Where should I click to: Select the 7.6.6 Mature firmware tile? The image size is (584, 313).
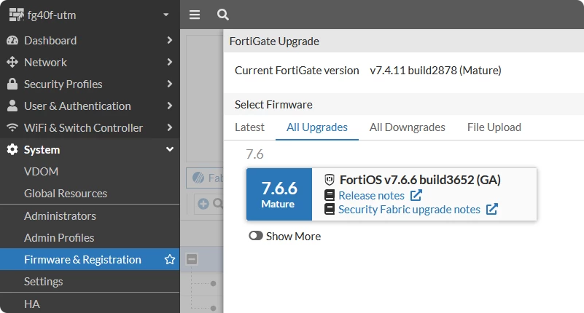point(279,194)
